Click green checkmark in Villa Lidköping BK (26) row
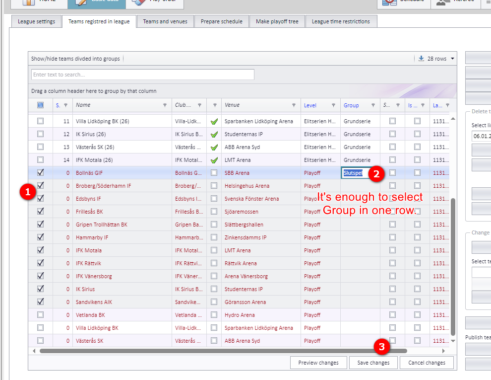The image size is (491, 380). click(214, 121)
